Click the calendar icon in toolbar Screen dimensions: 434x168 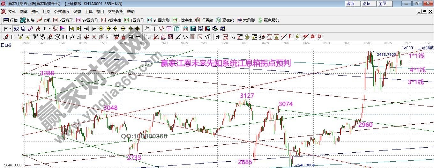pyautogui.click(x=185, y=29)
